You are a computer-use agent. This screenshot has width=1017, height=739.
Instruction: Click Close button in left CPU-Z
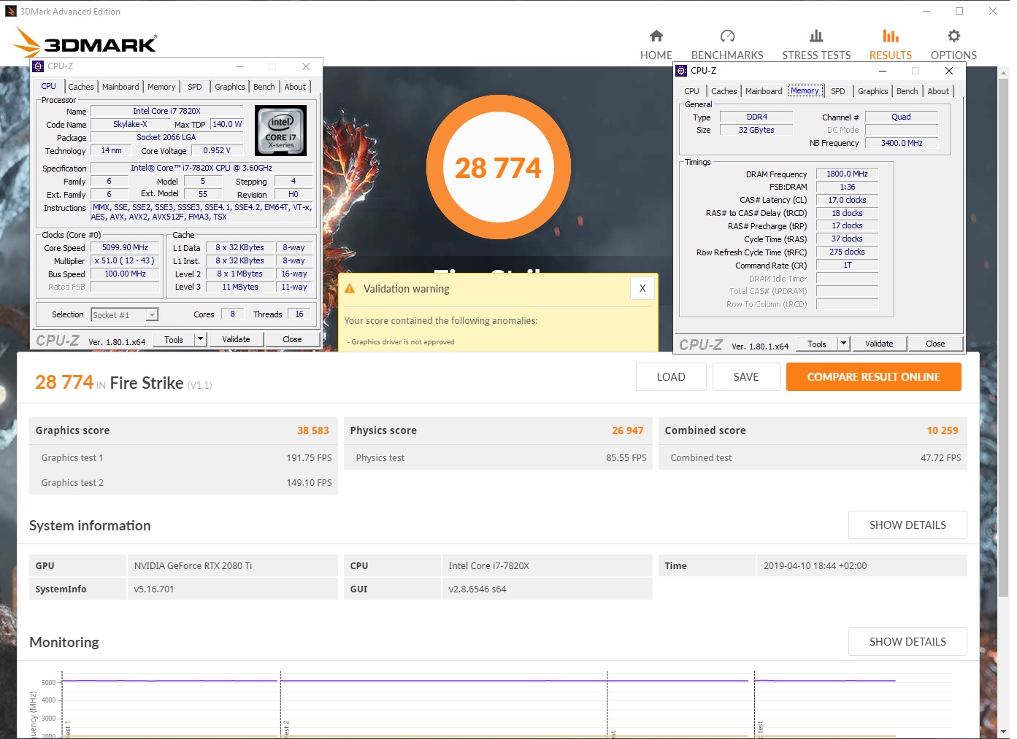click(x=292, y=339)
